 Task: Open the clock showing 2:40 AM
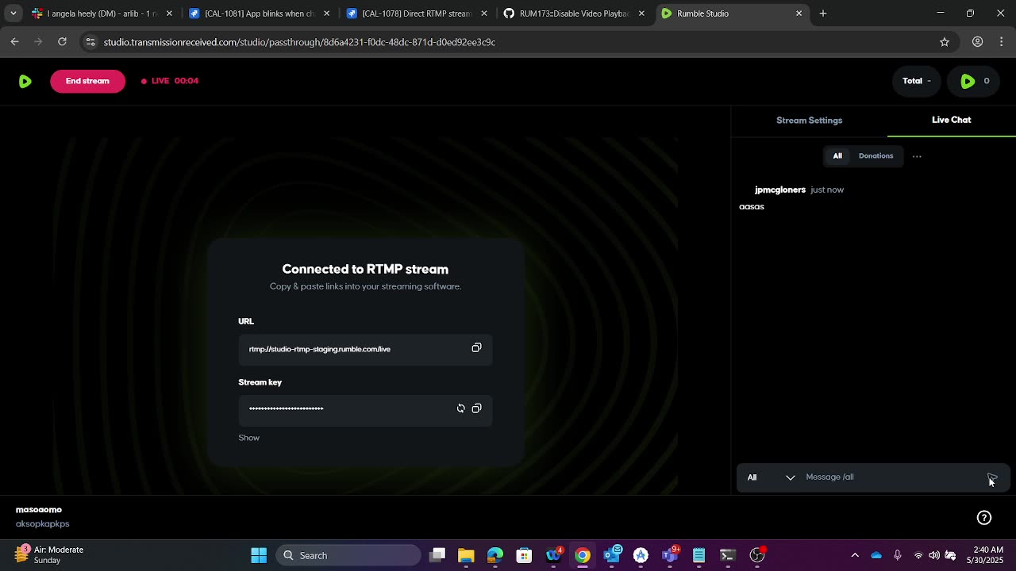point(983,555)
